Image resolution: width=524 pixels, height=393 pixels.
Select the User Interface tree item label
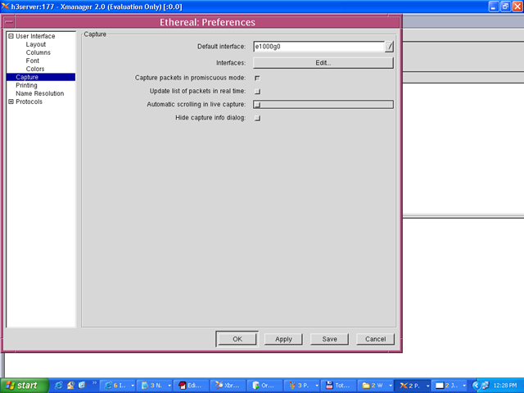point(35,36)
